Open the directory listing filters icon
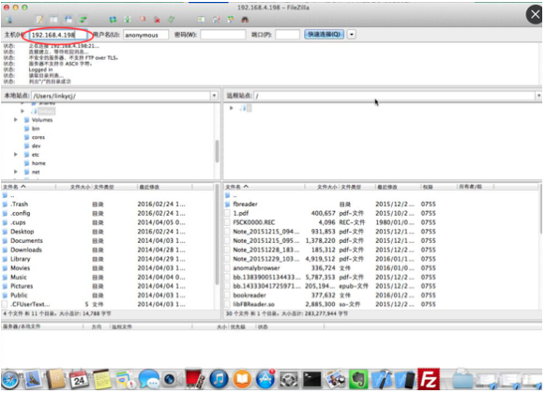546x394 pixels. [x=201, y=20]
